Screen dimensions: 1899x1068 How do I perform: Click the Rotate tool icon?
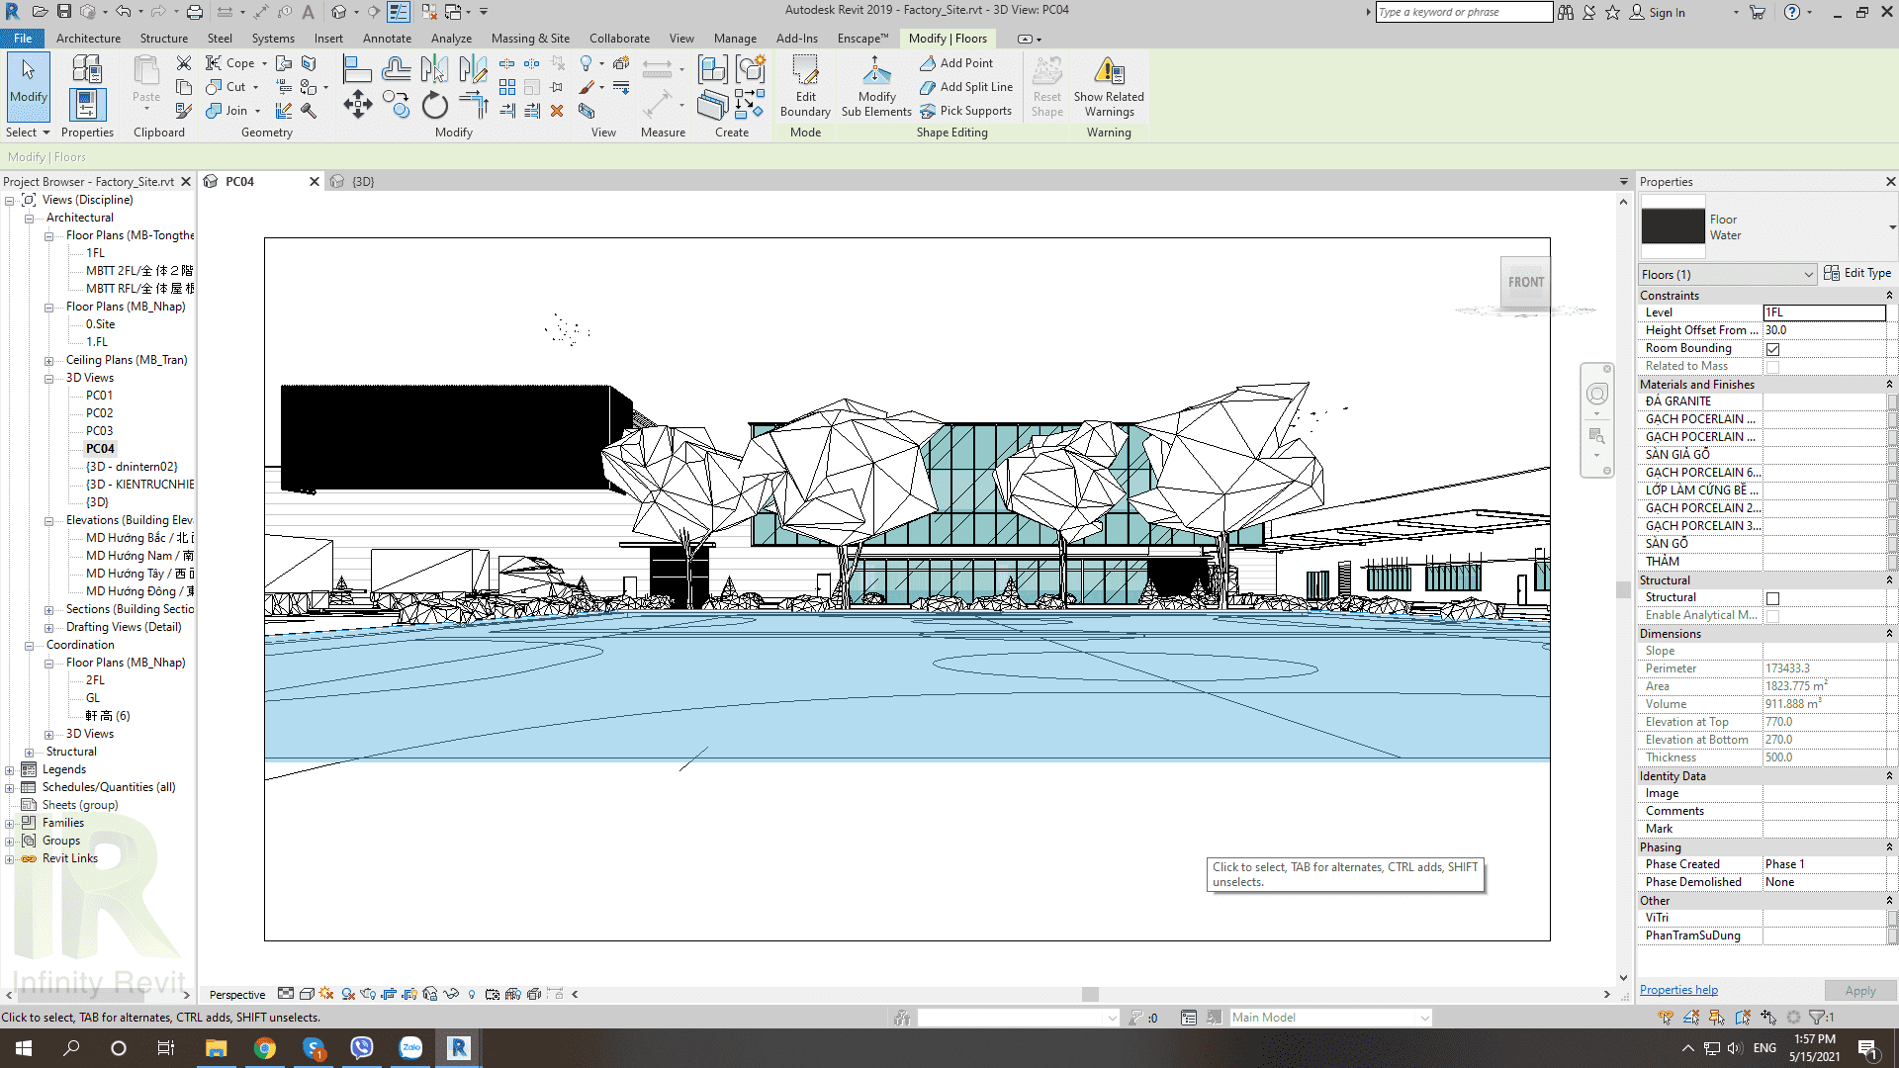click(x=435, y=105)
